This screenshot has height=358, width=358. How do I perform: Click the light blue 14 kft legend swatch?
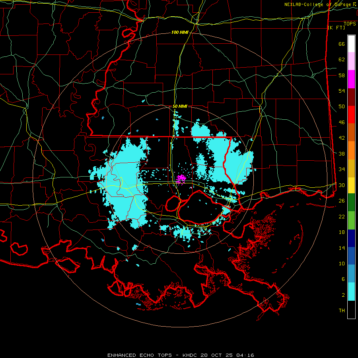click(x=351, y=273)
